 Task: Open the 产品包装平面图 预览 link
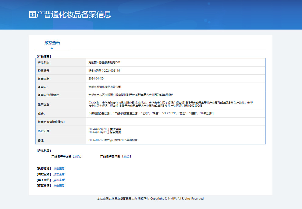click(77, 156)
